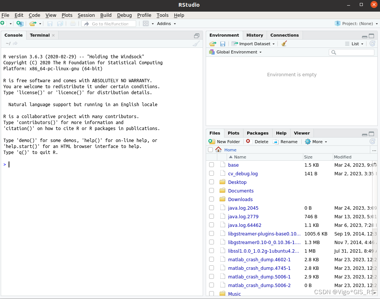Click the Project (None) R cube icon

(x=338, y=23)
